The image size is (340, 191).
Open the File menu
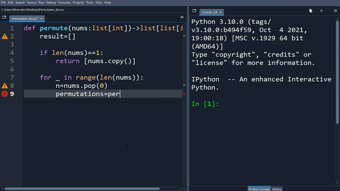[x=3, y=3]
